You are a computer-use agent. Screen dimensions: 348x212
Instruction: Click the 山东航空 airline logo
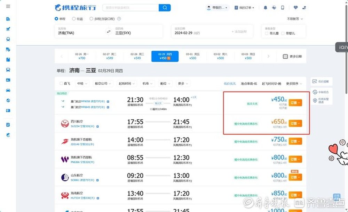65,177
